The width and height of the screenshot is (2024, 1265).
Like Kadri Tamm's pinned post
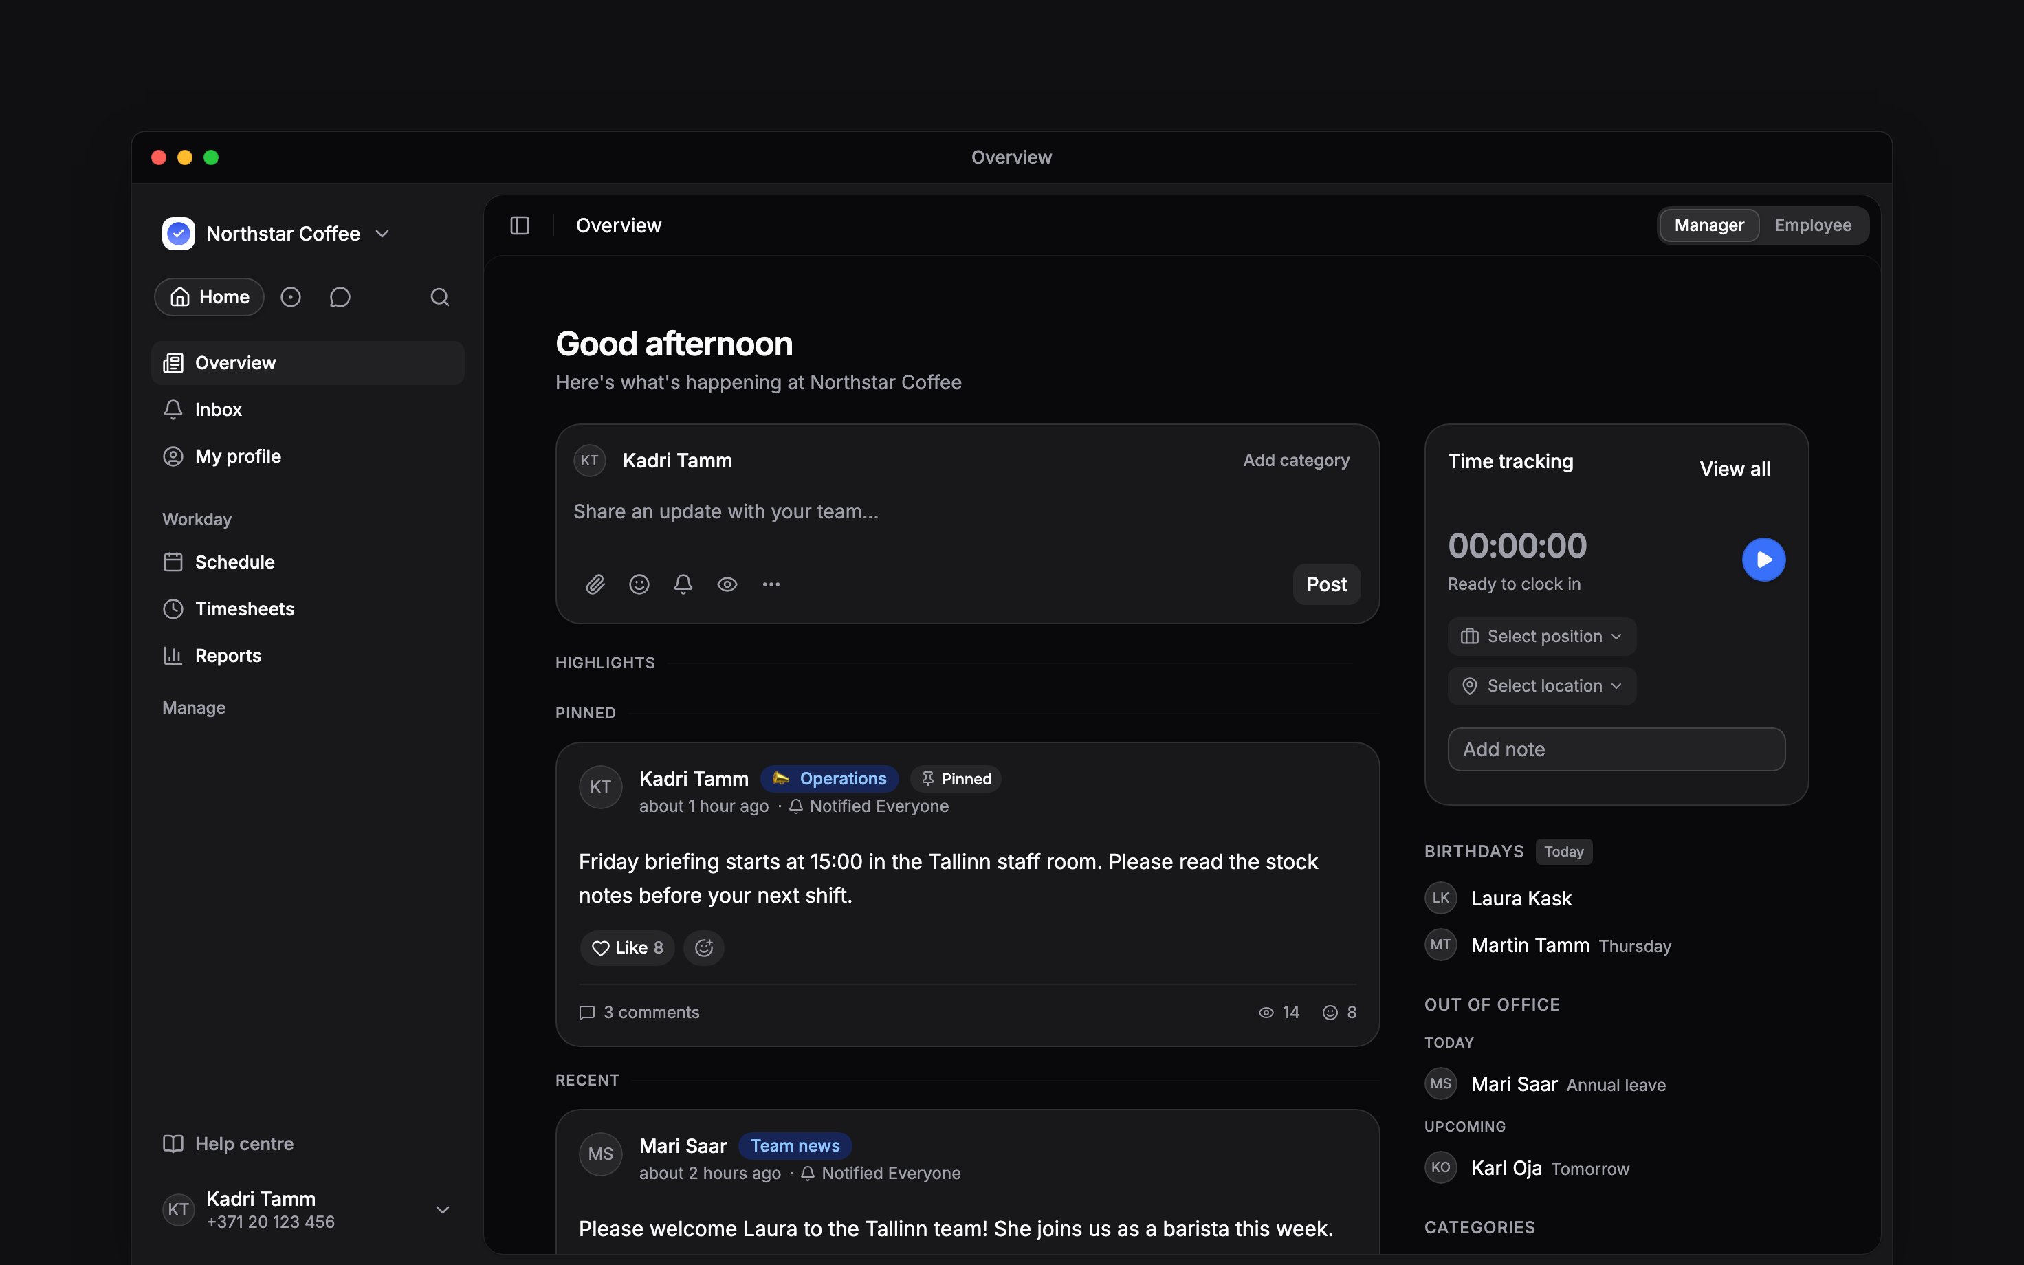pos(627,948)
